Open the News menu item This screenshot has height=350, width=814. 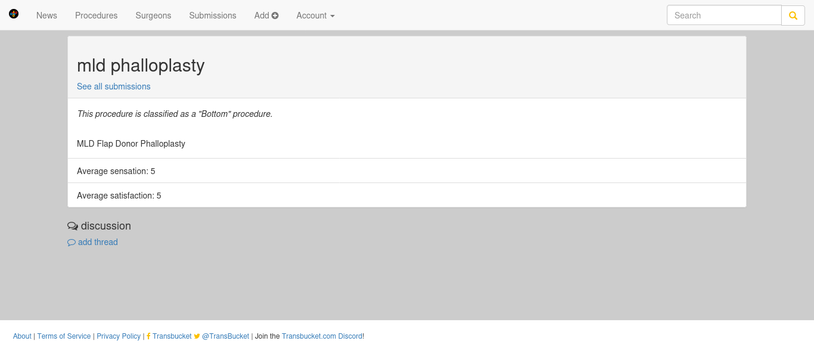tap(46, 16)
